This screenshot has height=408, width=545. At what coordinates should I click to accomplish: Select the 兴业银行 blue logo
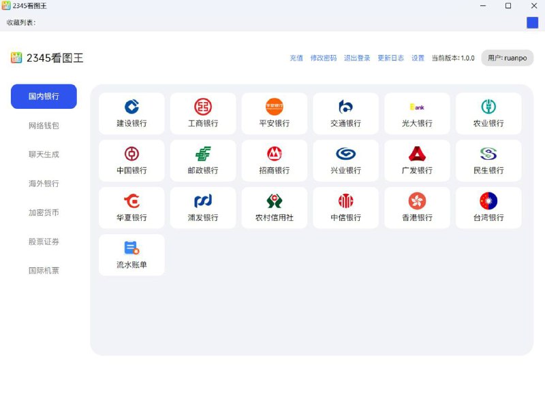[345, 154]
